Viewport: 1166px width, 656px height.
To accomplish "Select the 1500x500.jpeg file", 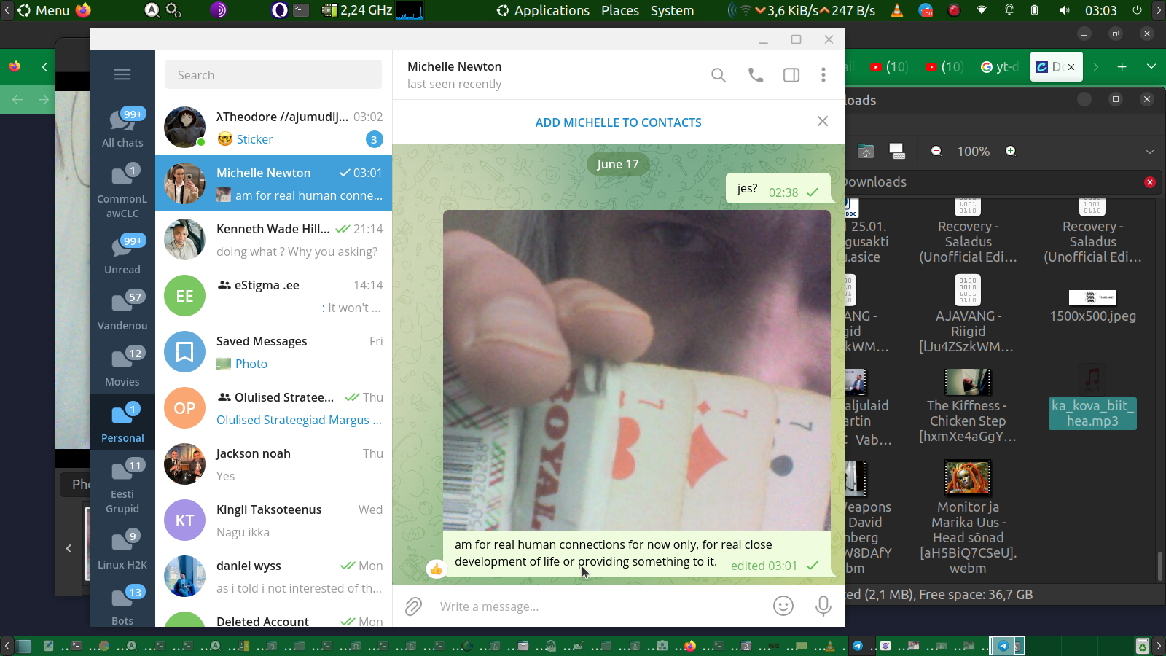I will [x=1092, y=306].
